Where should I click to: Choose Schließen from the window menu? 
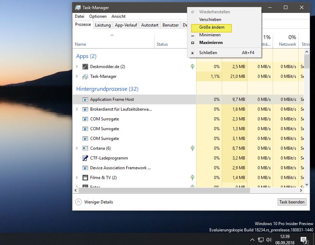tap(224, 53)
